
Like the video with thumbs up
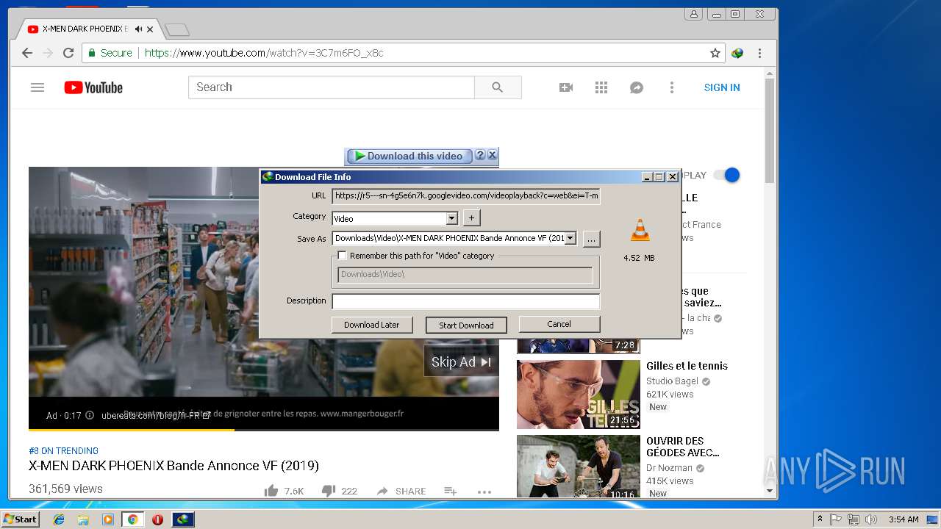click(271, 491)
